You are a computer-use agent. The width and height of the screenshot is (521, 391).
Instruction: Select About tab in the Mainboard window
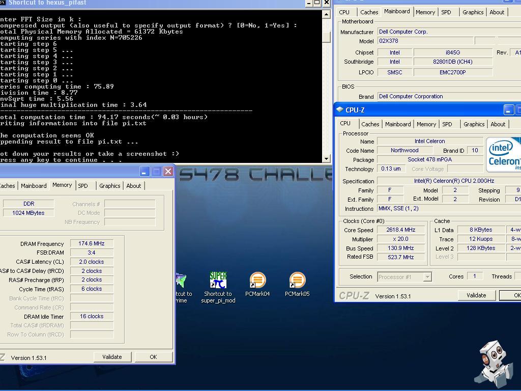[497, 12]
